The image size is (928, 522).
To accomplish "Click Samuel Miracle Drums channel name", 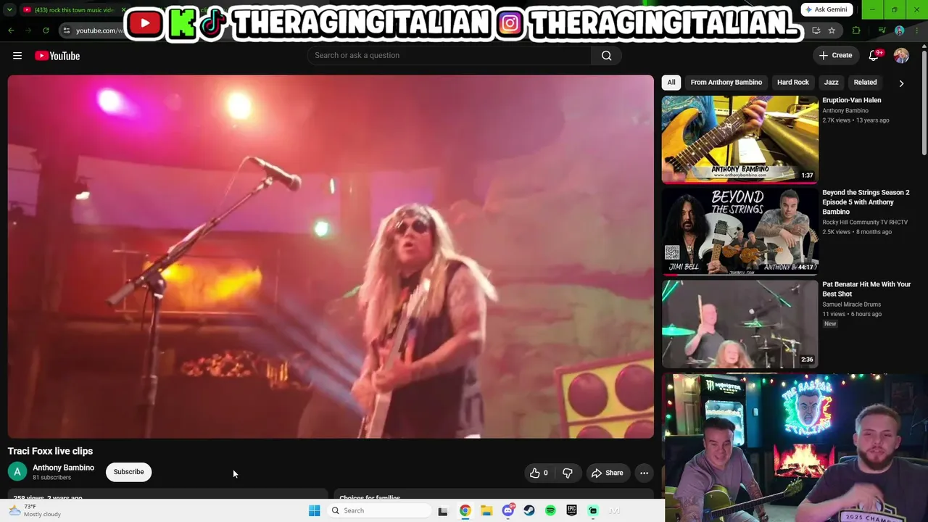I will [851, 304].
